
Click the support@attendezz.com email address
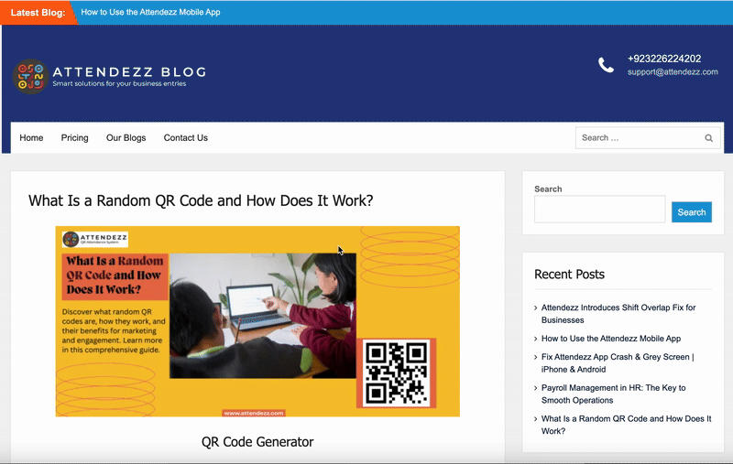[673, 71]
